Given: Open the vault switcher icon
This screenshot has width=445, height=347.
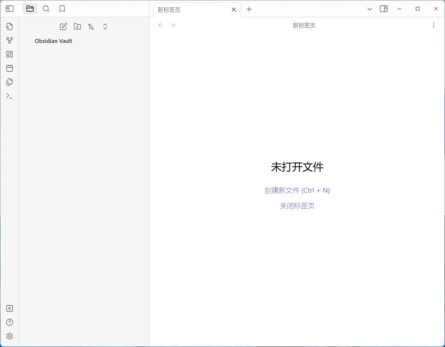Looking at the screenshot, I should pyautogui.click(x=10, y=308).
